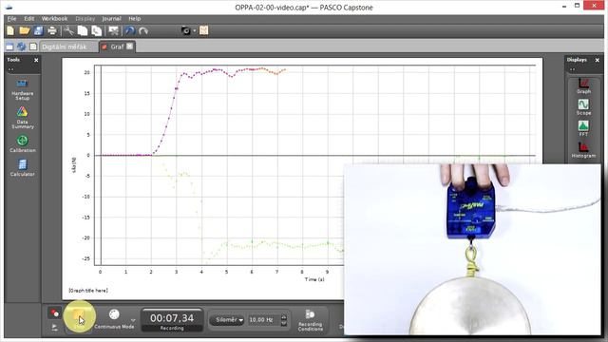Viewport: 608px width, 342px height.
Task: Click the camera snapshot icon
Action: click(x=186, y=30)
